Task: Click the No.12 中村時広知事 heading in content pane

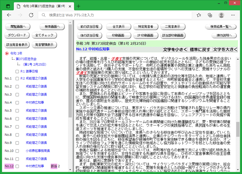Action: [93, 49]
